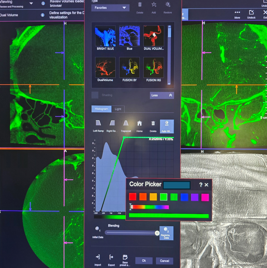Pick the red swatch in Color Picker
The image size is (267, 268).
pos(132,197)
